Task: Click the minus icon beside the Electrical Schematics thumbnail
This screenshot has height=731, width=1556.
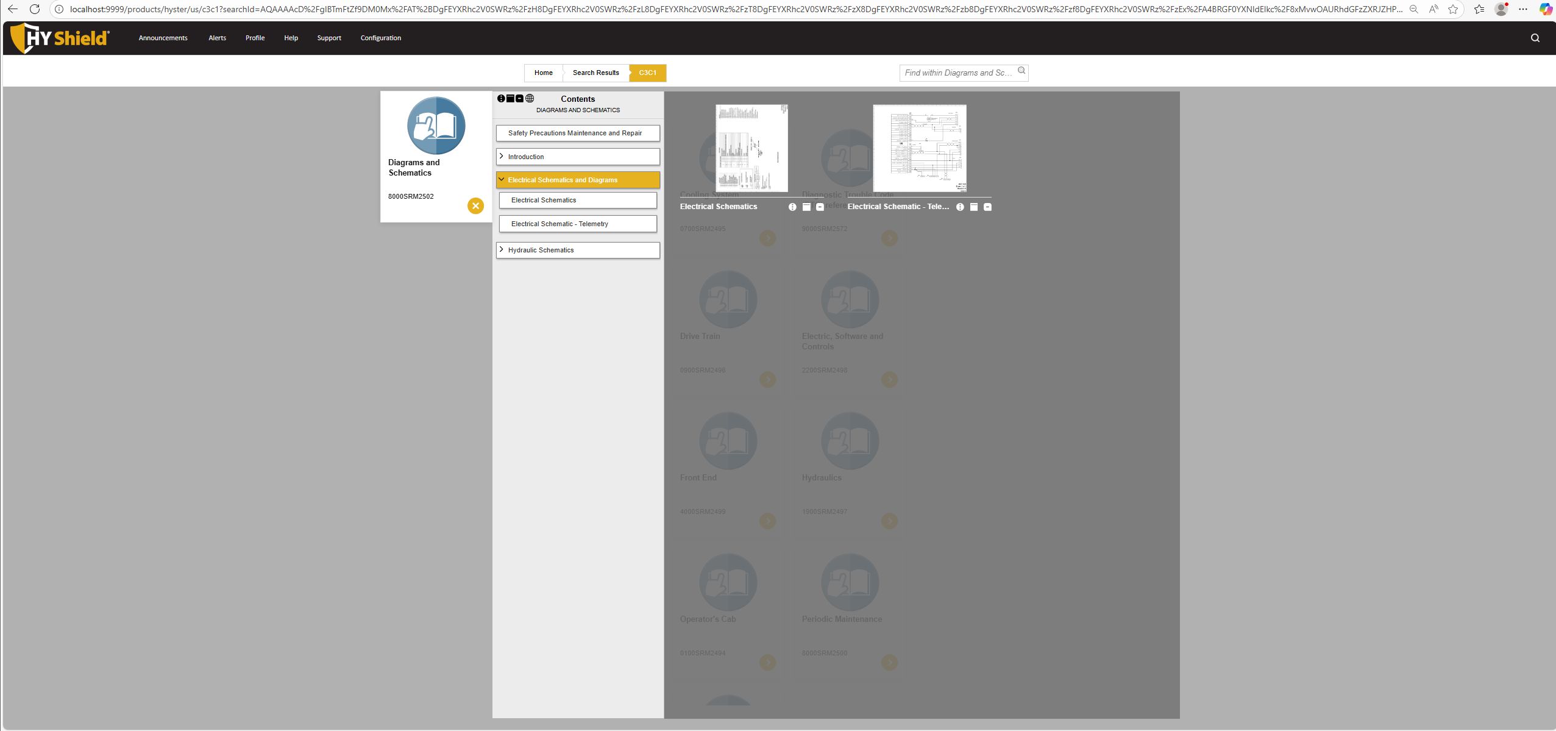Action: [820, 207]
